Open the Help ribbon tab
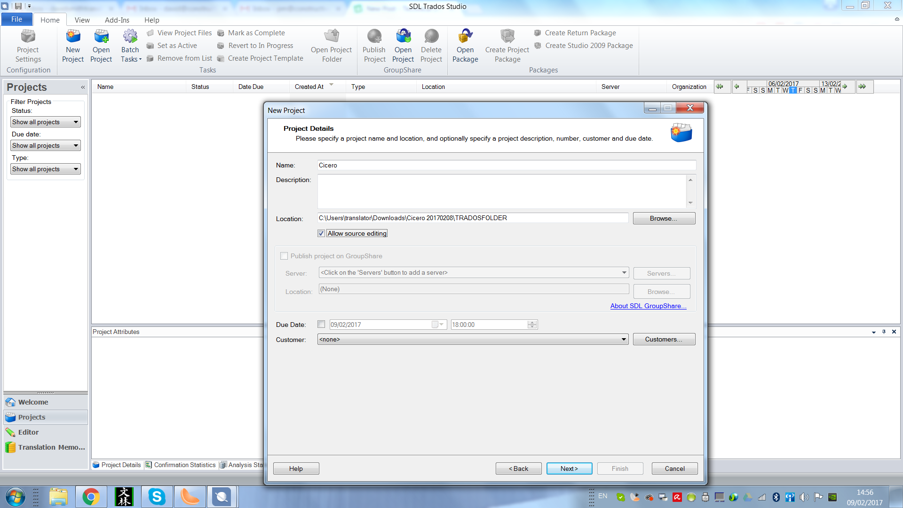Image resolution: width=903 pixels, height=508 pixels. tap(151, 20)
